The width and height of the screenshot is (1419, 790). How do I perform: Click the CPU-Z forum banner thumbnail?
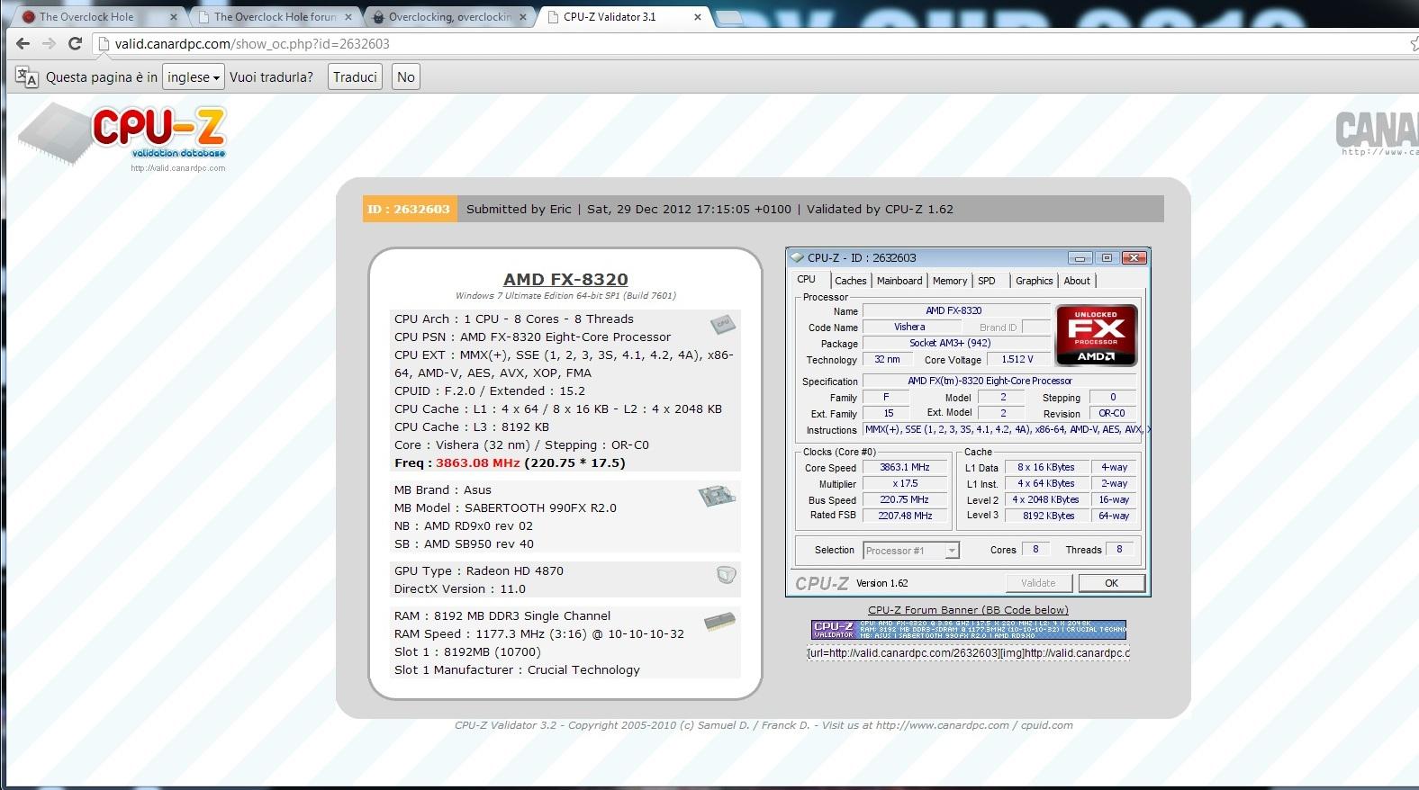[968, 630]
